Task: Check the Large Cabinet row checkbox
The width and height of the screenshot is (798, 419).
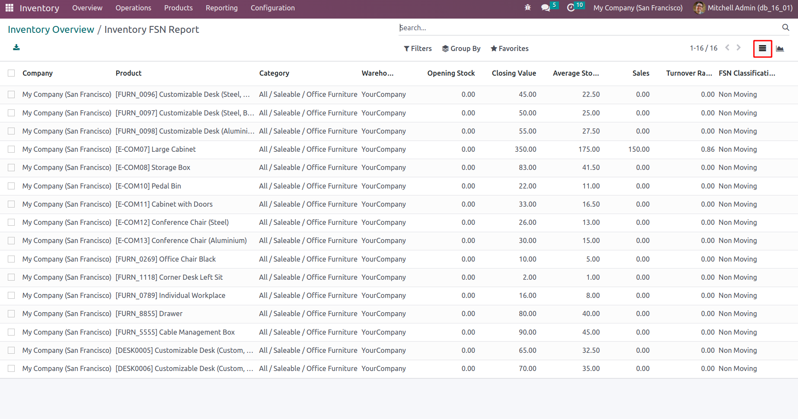Action: [11, 149]
